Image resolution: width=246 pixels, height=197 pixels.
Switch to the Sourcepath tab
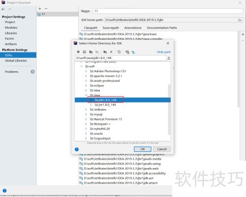(x=111, y=28)
